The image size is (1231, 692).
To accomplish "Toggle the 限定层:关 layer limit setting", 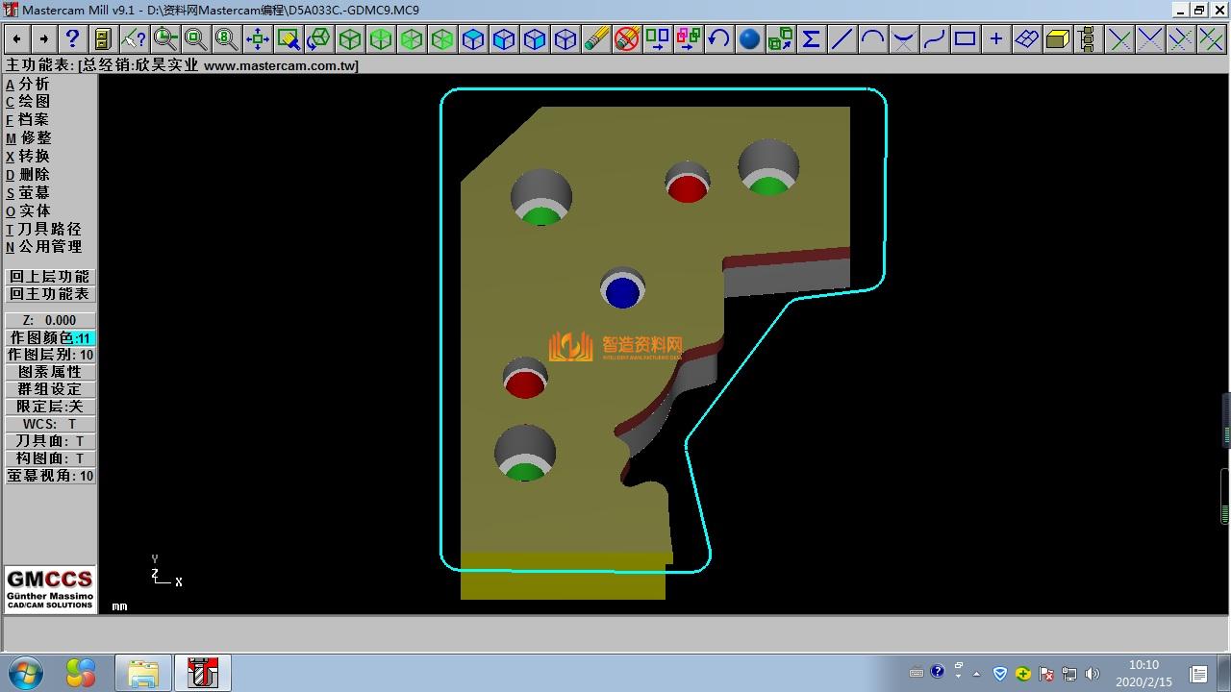I will pyautogui.click(x=50, y=407).
